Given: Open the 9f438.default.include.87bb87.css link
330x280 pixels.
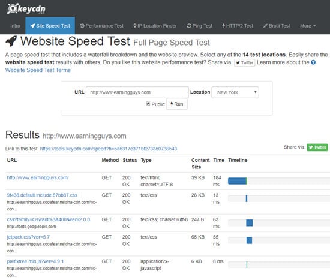Looking at the screenshot, I should 42,195.
